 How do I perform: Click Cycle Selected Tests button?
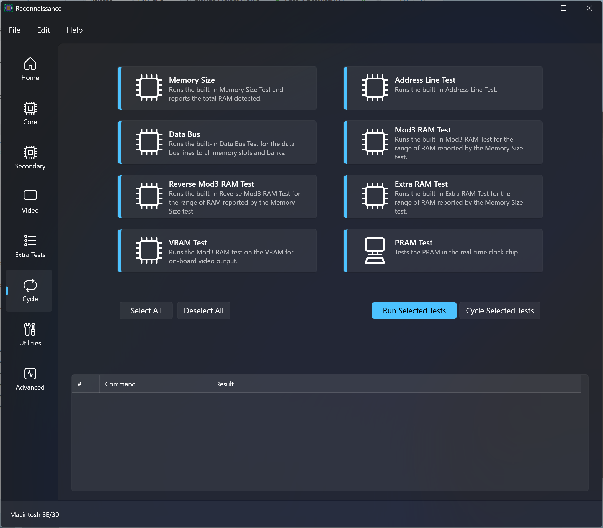[x=499, y=311]
